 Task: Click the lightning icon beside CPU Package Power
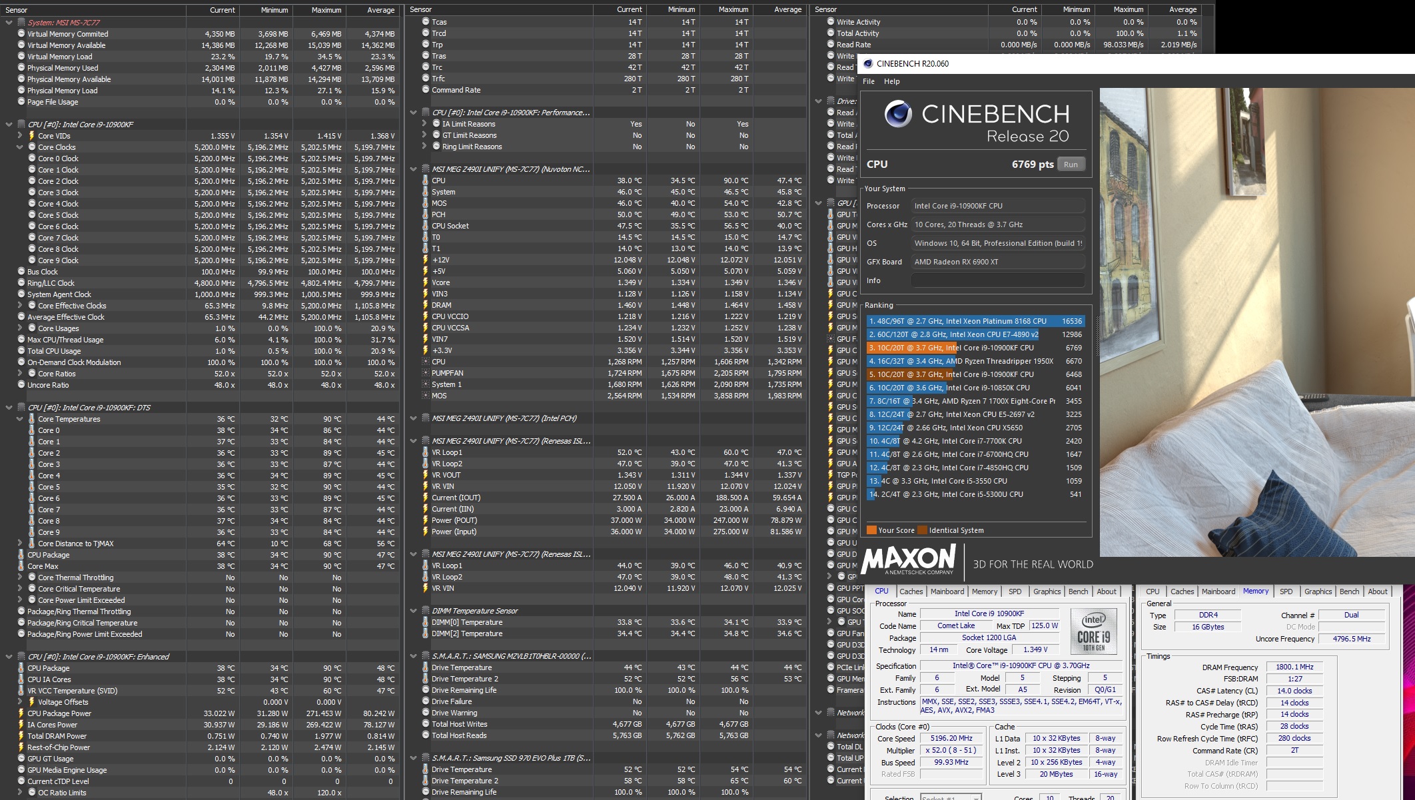point(21,713)
